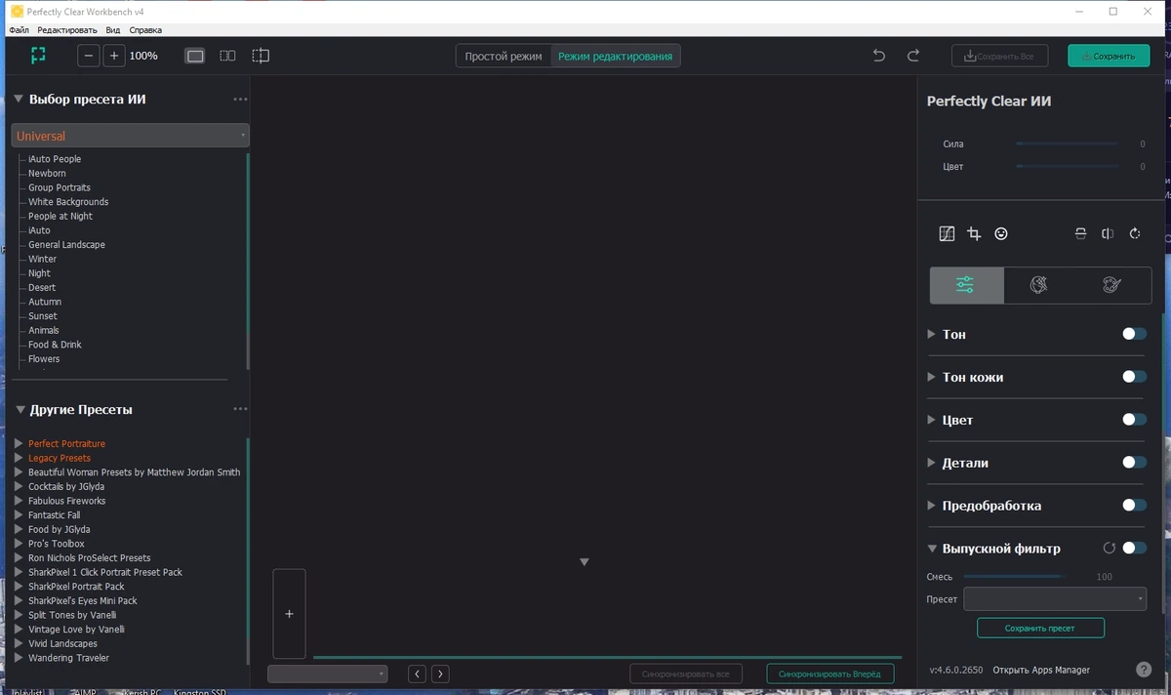The width and height of the screenshot is (1171, 695).
Task: Collapse the filmstrip with the down triangle
Action: pos(585,562)
